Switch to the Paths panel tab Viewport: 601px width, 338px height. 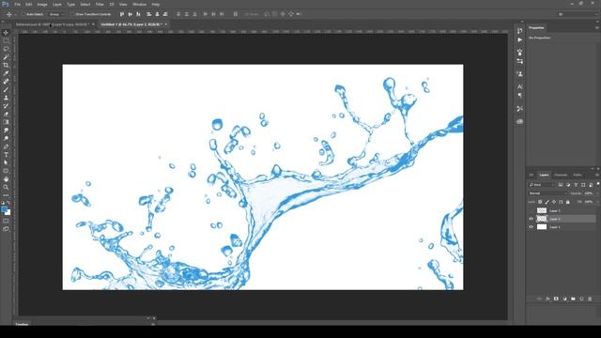click(x=578, y=175)
